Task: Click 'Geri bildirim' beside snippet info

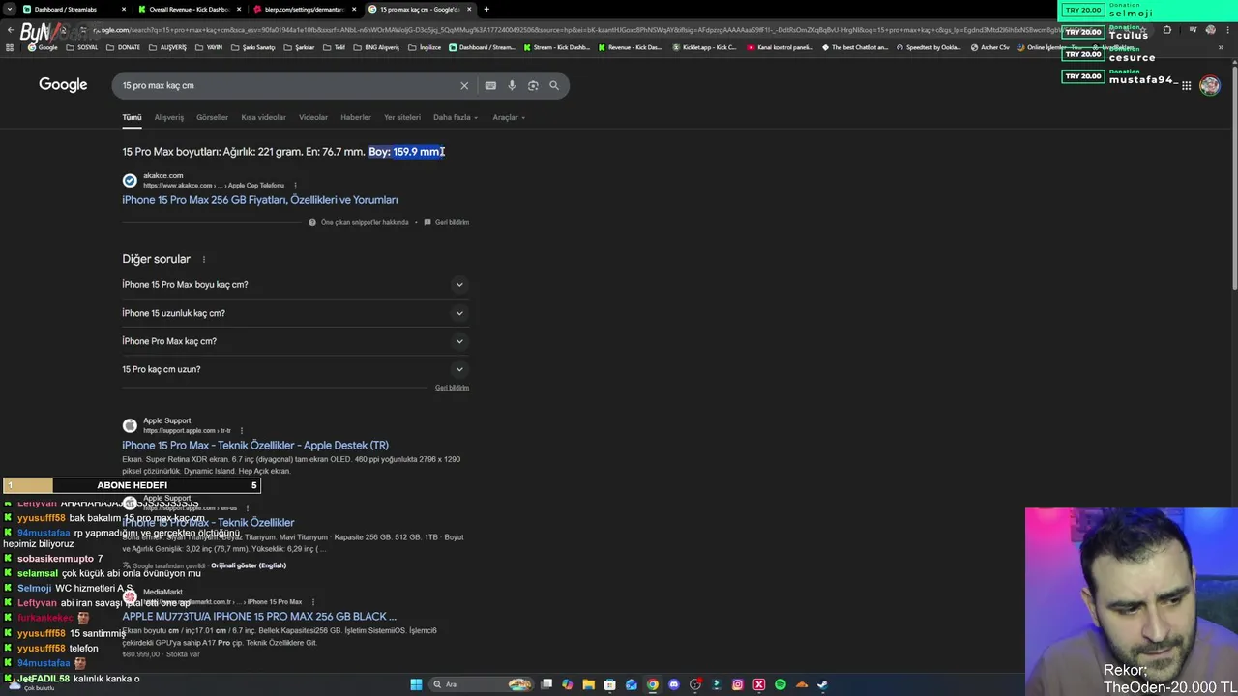Action: pyautogui.click(x=446, y=222)
